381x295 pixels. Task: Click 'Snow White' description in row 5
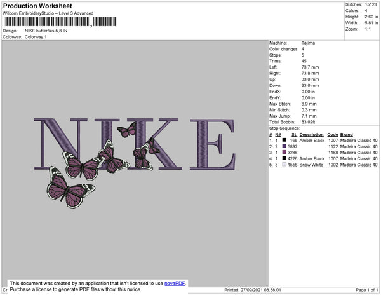[x=311, y=165]
